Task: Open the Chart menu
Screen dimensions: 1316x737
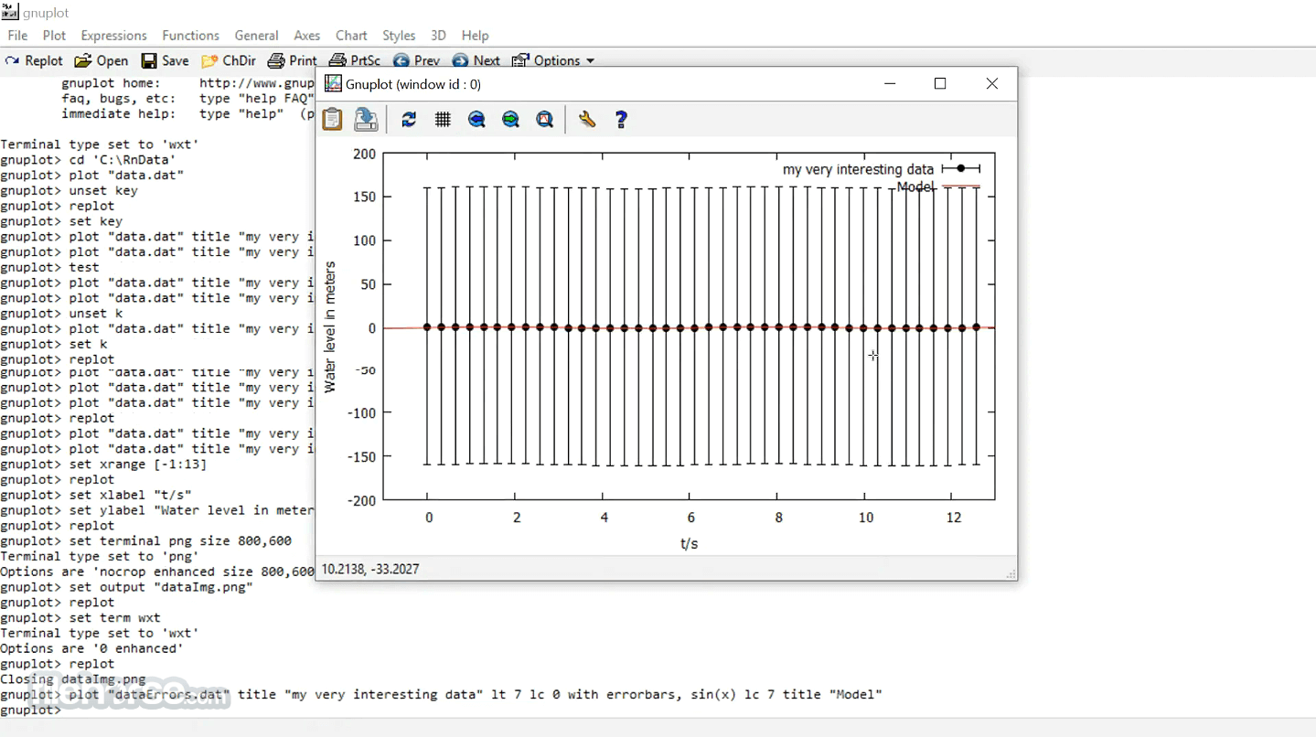Action: [351, 36]
